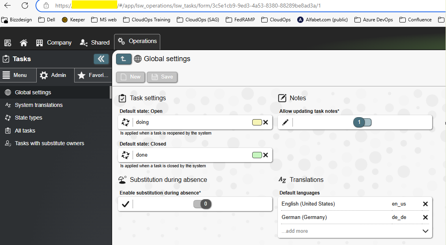The width and height of the screenshot is (446, 245).
Task: Clear the done default state with X
Action: coord(266,155)
